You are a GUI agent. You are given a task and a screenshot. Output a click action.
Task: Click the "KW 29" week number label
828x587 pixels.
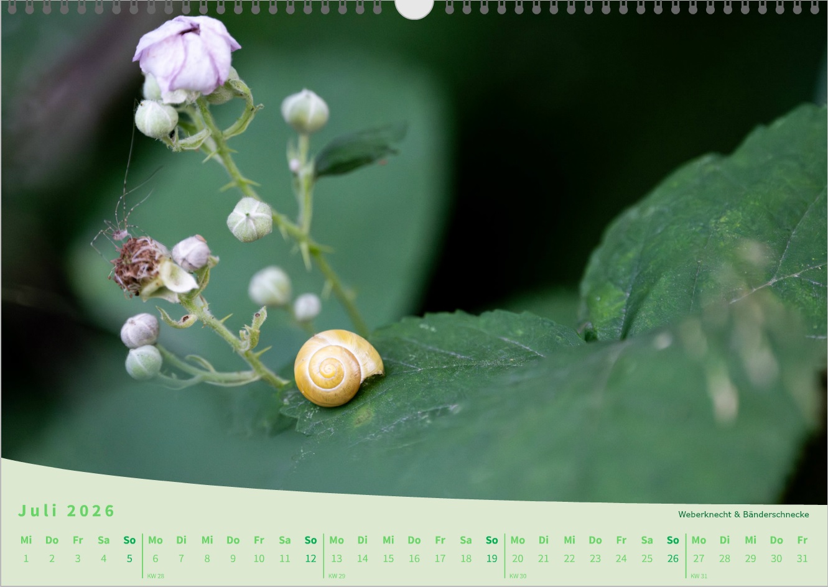tap(337, 576)
